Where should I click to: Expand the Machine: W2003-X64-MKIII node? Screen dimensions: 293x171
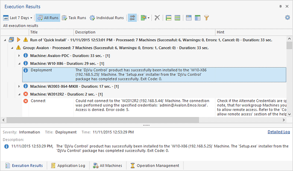point(19,86)
